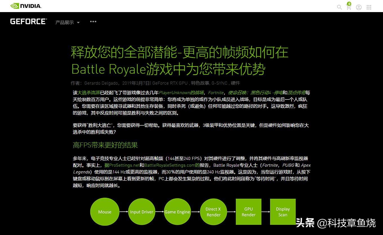383x235 pixels.
Task: Expand the 产品展示 dropdown
Action: (68, 22)
